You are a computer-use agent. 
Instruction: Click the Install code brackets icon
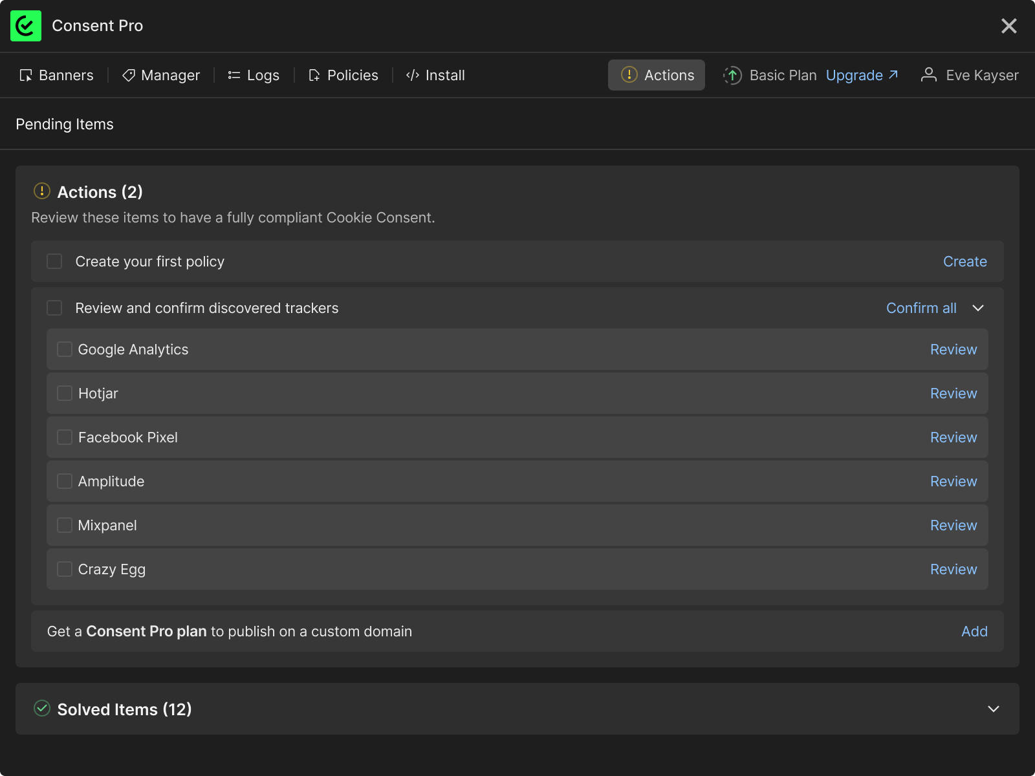point(413,76)
